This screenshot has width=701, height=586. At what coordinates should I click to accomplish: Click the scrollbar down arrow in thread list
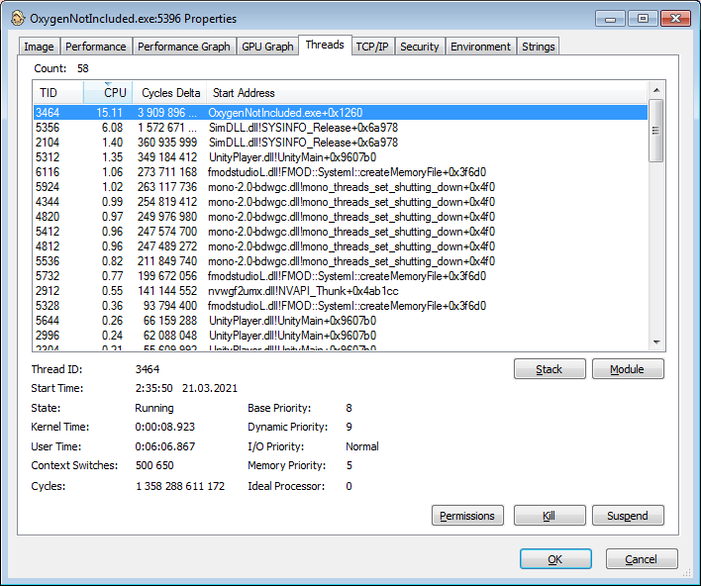click(x=656, y=342)
